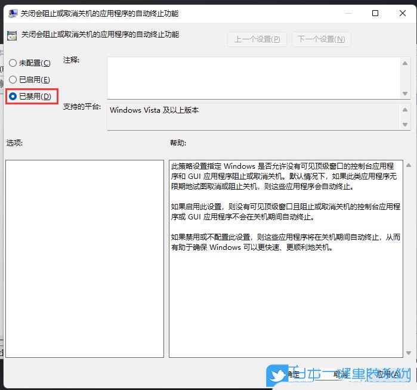
Task: Click the 支持的平台 box scroll-down arrow
Action: tap(405, 125)
